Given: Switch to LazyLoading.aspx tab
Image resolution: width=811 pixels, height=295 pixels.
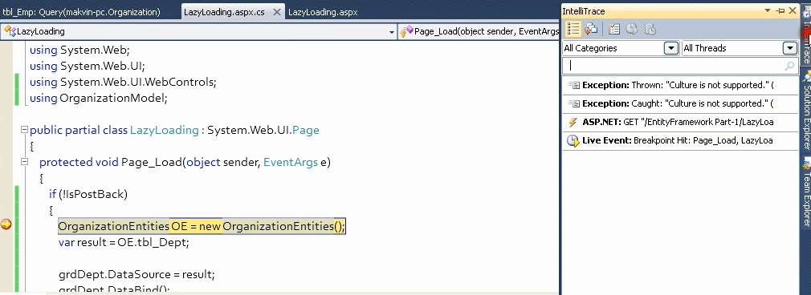Looking at the screenshot, I should tap(323, 12).
